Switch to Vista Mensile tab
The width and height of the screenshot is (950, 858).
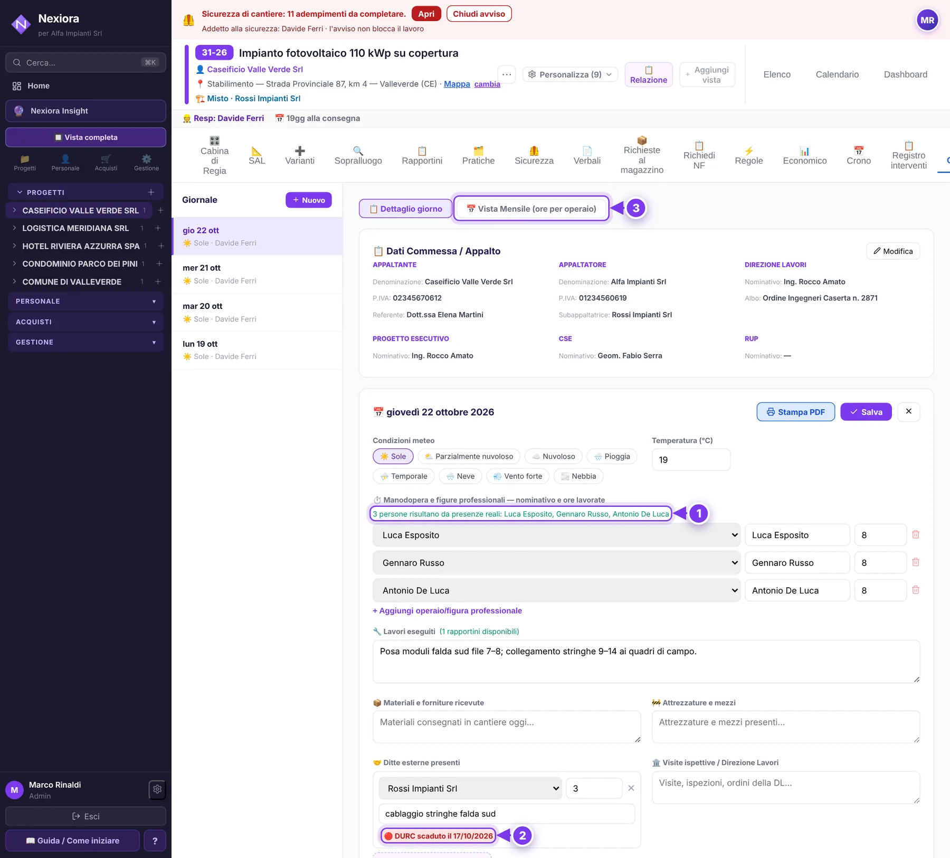tap(531, 209)
